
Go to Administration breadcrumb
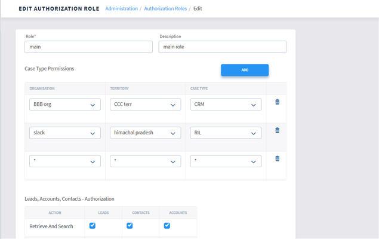click(x=121, y=9)
